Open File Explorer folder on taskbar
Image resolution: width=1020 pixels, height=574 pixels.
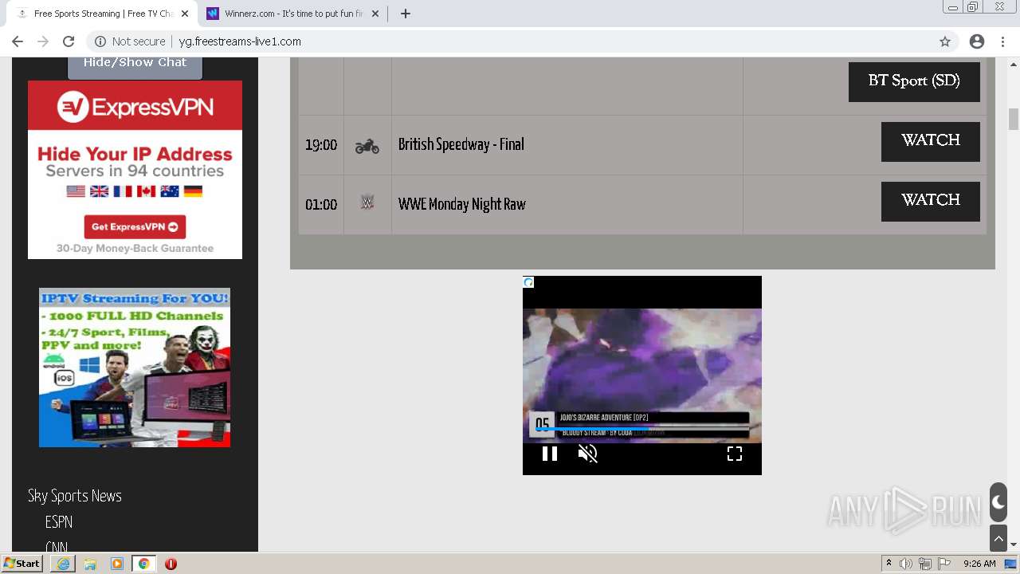(x=90, y=564)
